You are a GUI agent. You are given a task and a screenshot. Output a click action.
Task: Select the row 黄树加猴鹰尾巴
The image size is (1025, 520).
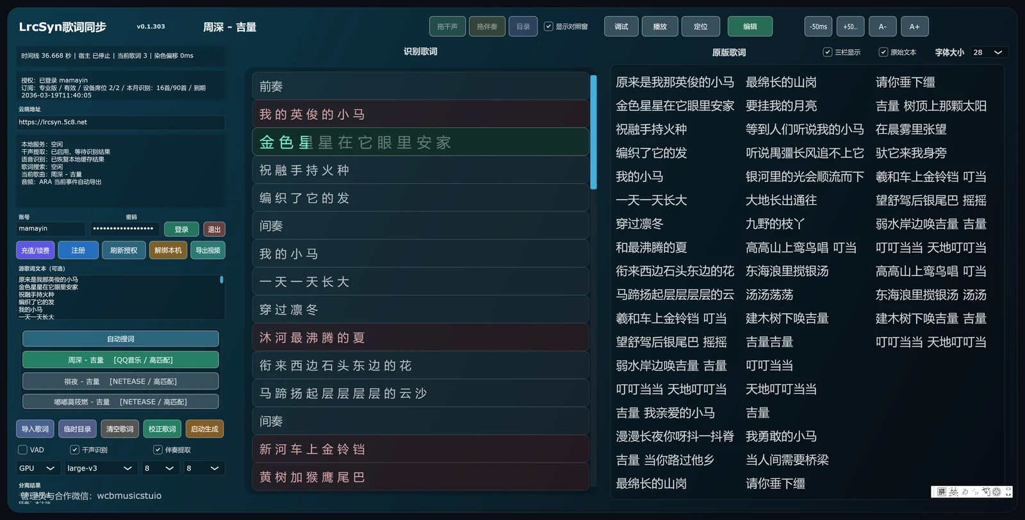pos(420,476)
